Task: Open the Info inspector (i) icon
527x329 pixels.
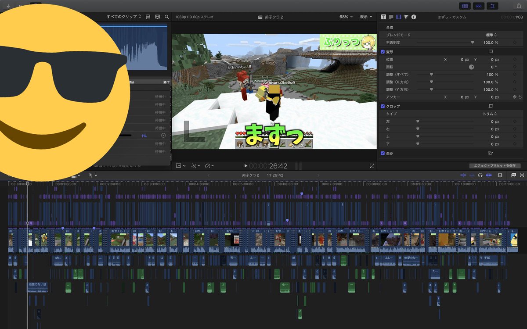Action: coord(414,17)
